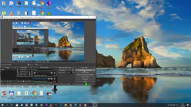Mute the second mixer channel speaker icon

click(52, 79)
